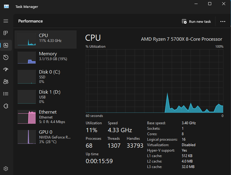Open the Users page icon
This screenshot has width=231, height=175.
(6, 81)
